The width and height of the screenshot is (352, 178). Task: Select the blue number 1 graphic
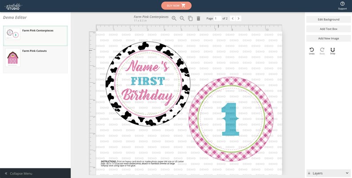231,120
